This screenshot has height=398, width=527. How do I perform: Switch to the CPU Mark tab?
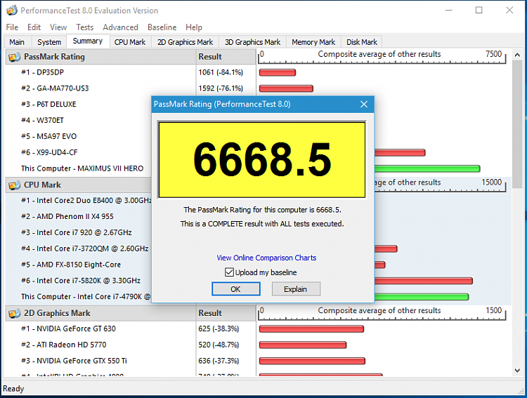tap(130, 42)
